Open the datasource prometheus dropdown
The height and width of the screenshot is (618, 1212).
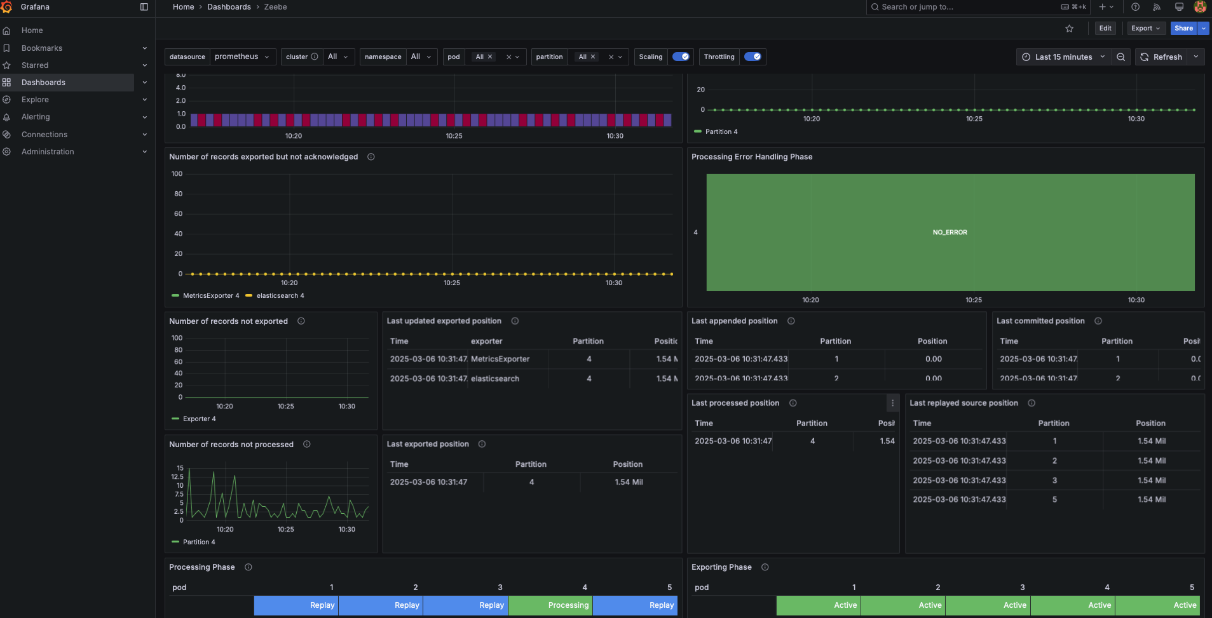coord(242,57)
